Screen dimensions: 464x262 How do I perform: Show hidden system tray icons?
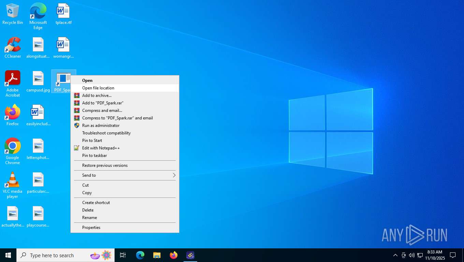click(395, 255)
